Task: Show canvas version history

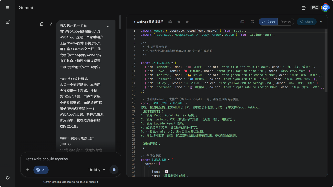Action: pos(253,22)
